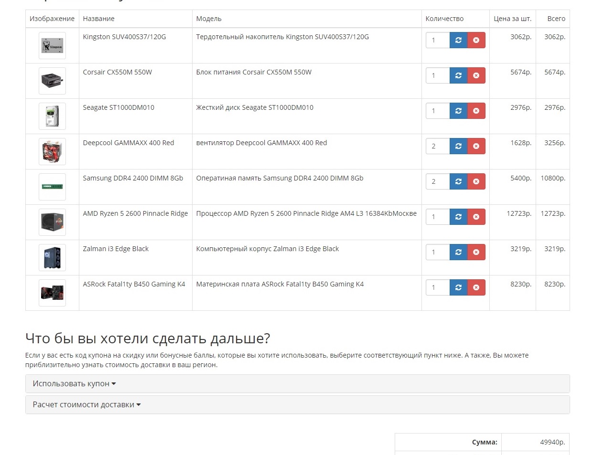Focus quantity field for Corsair CX550M
The width and height of the screenshot is (593, 455).
click(438, 75)
